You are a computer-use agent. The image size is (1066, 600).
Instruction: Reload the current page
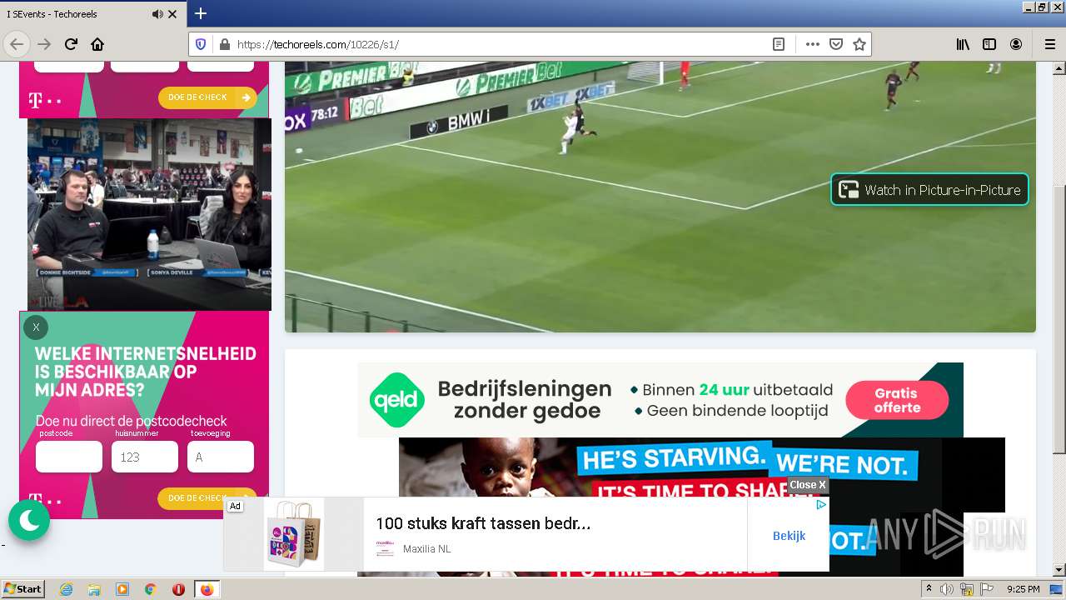pyautogui.click(x=71, y=44)
